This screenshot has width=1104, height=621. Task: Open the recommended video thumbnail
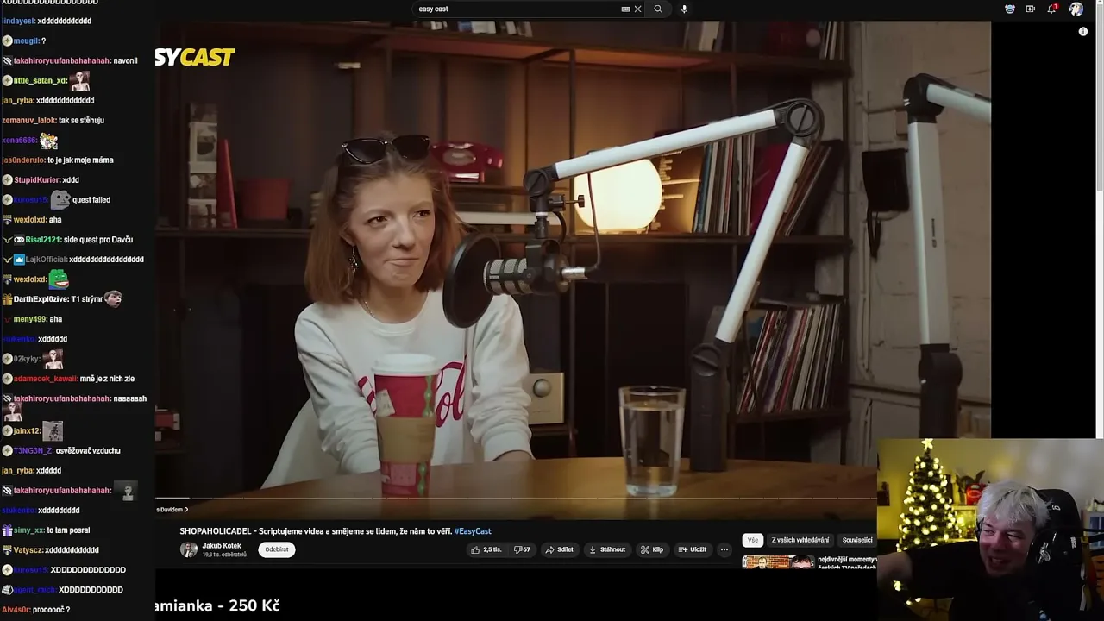(778, 562)
